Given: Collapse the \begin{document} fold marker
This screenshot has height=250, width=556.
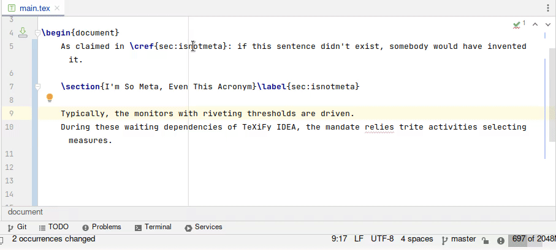Looking at the screenshot, I should point(37,32).
